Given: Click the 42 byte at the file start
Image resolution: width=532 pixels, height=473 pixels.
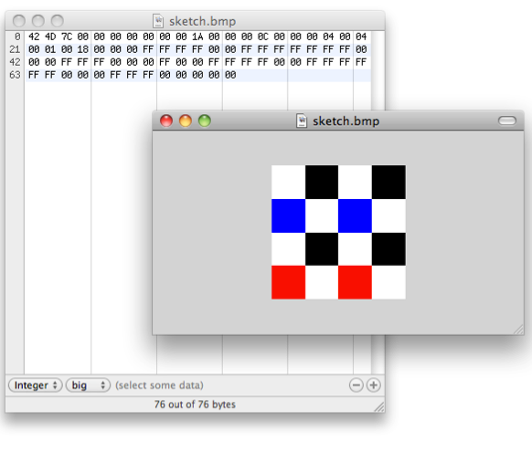Looking at the screenshot, I should tap(34, 37).
